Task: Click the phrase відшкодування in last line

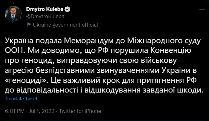Action: point(112,90)
